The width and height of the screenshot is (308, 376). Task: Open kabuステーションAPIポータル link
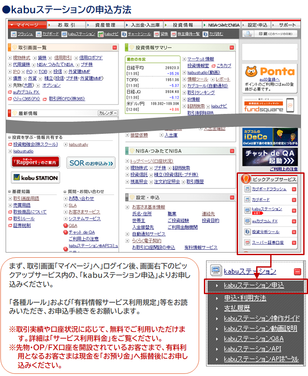click(261, 359)
